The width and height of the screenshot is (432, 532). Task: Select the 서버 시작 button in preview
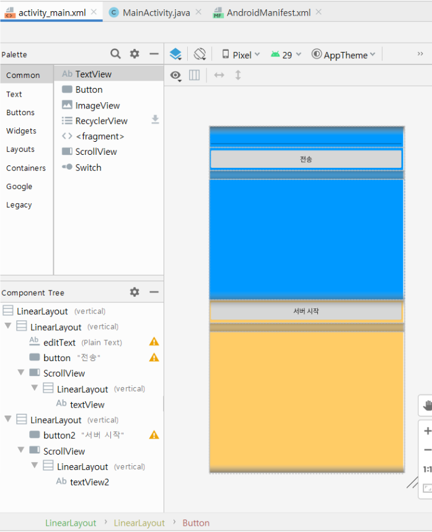(306, 311)
